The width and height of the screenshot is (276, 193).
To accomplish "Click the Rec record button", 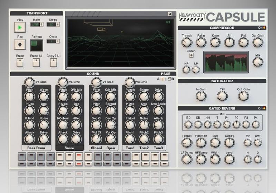I will (20, 44).
